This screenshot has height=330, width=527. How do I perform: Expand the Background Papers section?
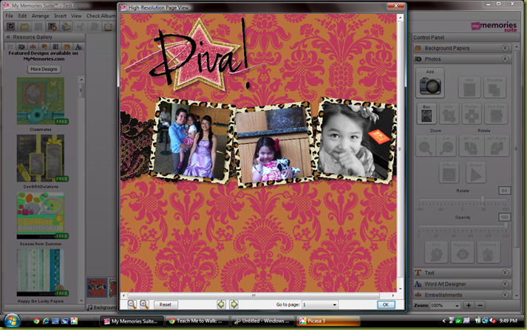coord(505,48)
